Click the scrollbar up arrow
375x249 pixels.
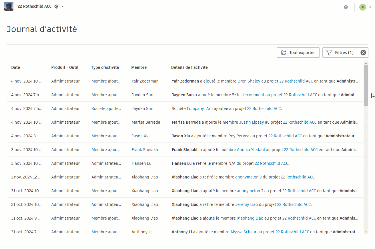click(x=366, y=63)
